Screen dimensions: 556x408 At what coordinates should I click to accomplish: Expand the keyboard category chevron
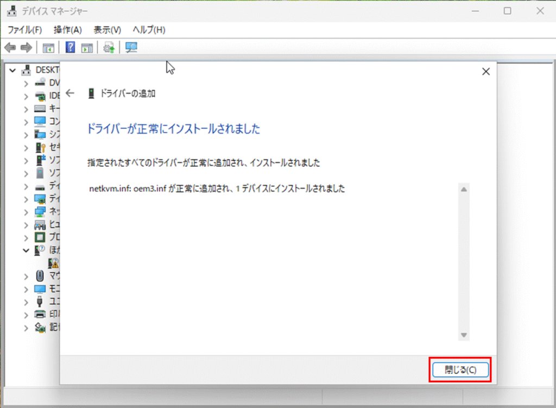coord(26,109)
